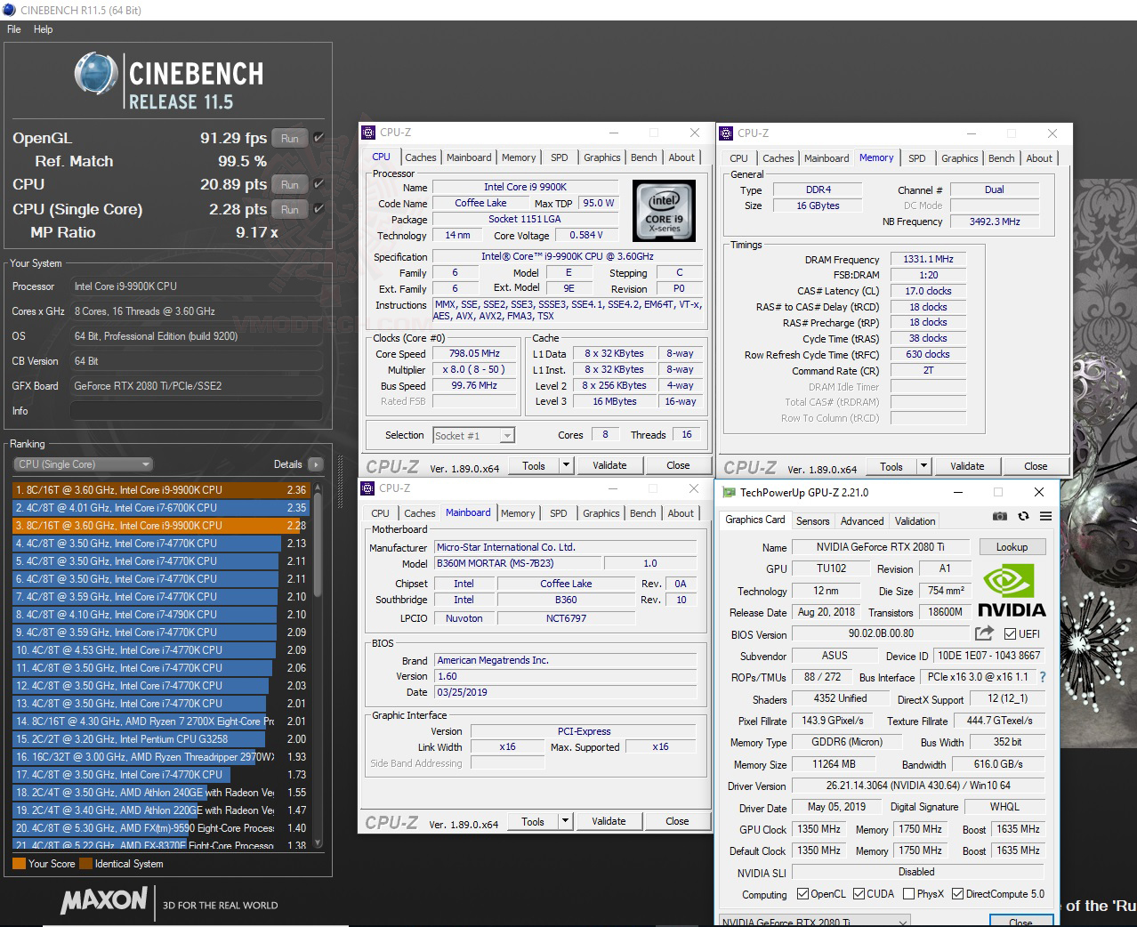Select ranking row 15 Intel Pentium G3258
This screenshot has height=927, width=1137.
click(161, 739)
